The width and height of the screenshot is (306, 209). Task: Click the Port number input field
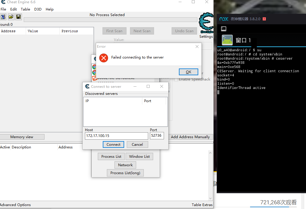click(157, 136)
